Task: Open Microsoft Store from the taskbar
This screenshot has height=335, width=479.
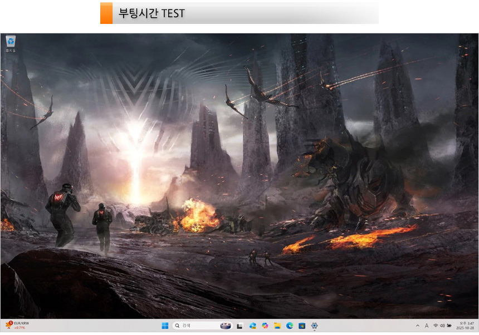Action: (302, 326)
